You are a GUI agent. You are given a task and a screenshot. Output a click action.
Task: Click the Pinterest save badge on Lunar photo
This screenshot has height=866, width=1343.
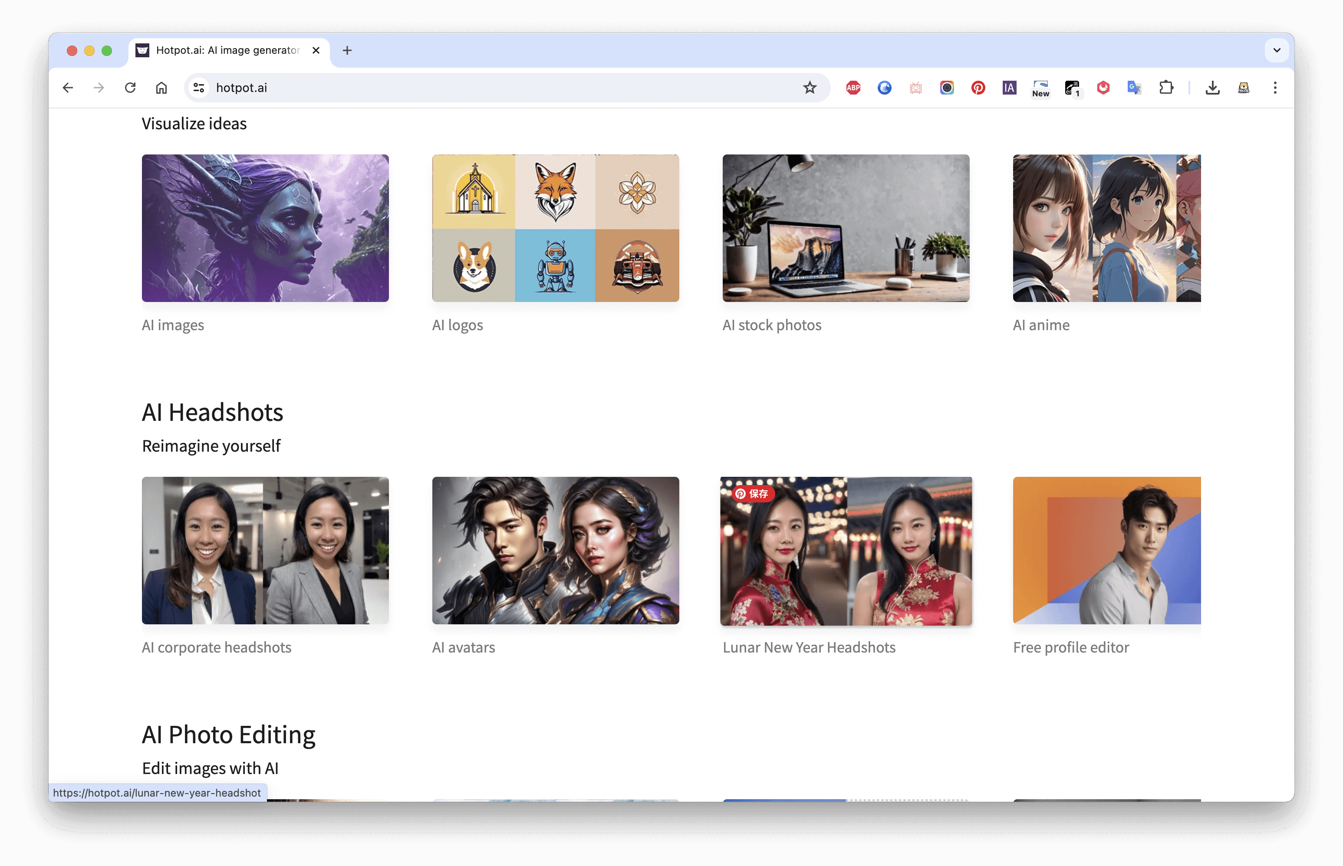click(752, 494)
